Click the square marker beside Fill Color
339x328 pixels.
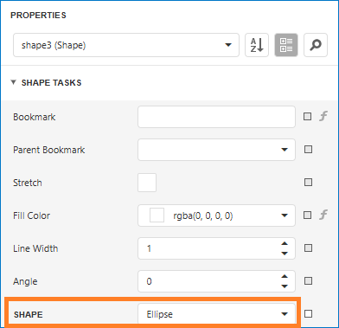tap(308, 215)
